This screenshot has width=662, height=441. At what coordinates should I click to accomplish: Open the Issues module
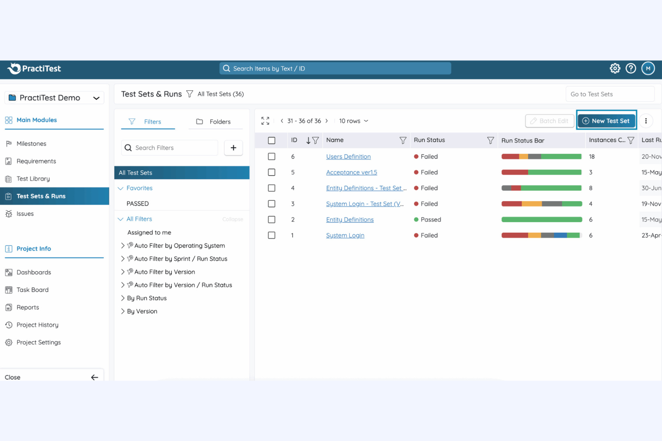pyautogui.click(x=25, y=214)
